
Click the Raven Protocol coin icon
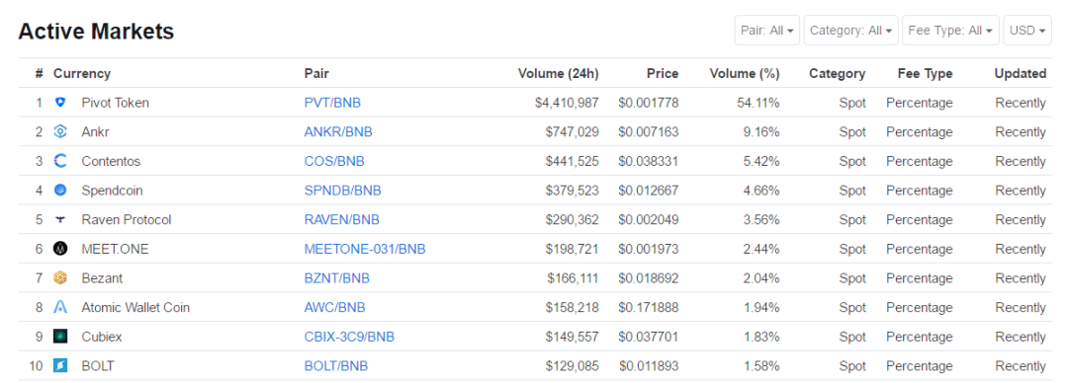point(60,220)
